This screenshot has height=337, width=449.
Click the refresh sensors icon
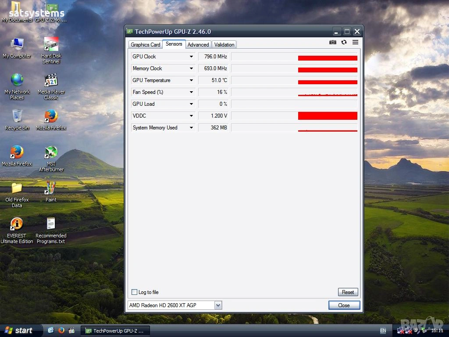pos(344,42)
